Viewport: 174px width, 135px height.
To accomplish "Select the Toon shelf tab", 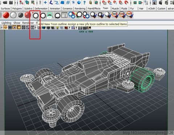I will click(x=105, y=8).
